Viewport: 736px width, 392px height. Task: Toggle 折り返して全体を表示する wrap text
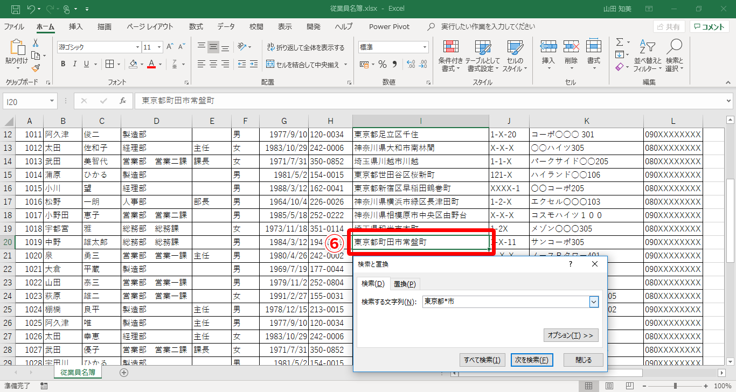click(305, 47)
